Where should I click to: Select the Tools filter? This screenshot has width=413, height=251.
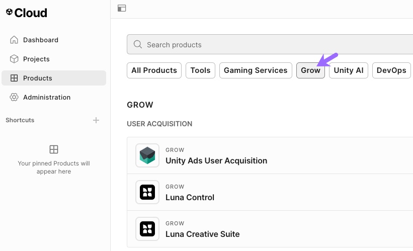(200, 70)
